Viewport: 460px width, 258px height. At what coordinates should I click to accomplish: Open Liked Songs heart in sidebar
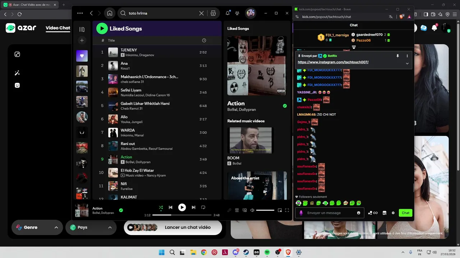(x=82, y=56)
